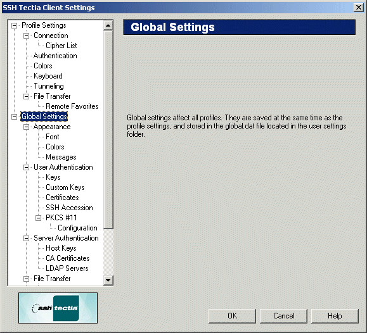Collapse the Connection node expander
Viewport: 367px width, 333px height.
(x=26, y=36)
